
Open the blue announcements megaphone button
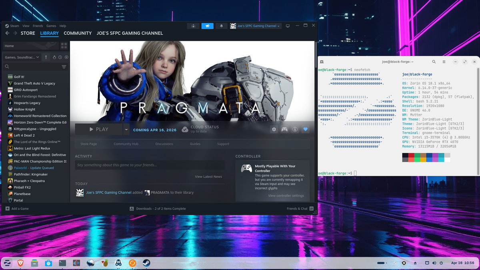pos(207,26)
